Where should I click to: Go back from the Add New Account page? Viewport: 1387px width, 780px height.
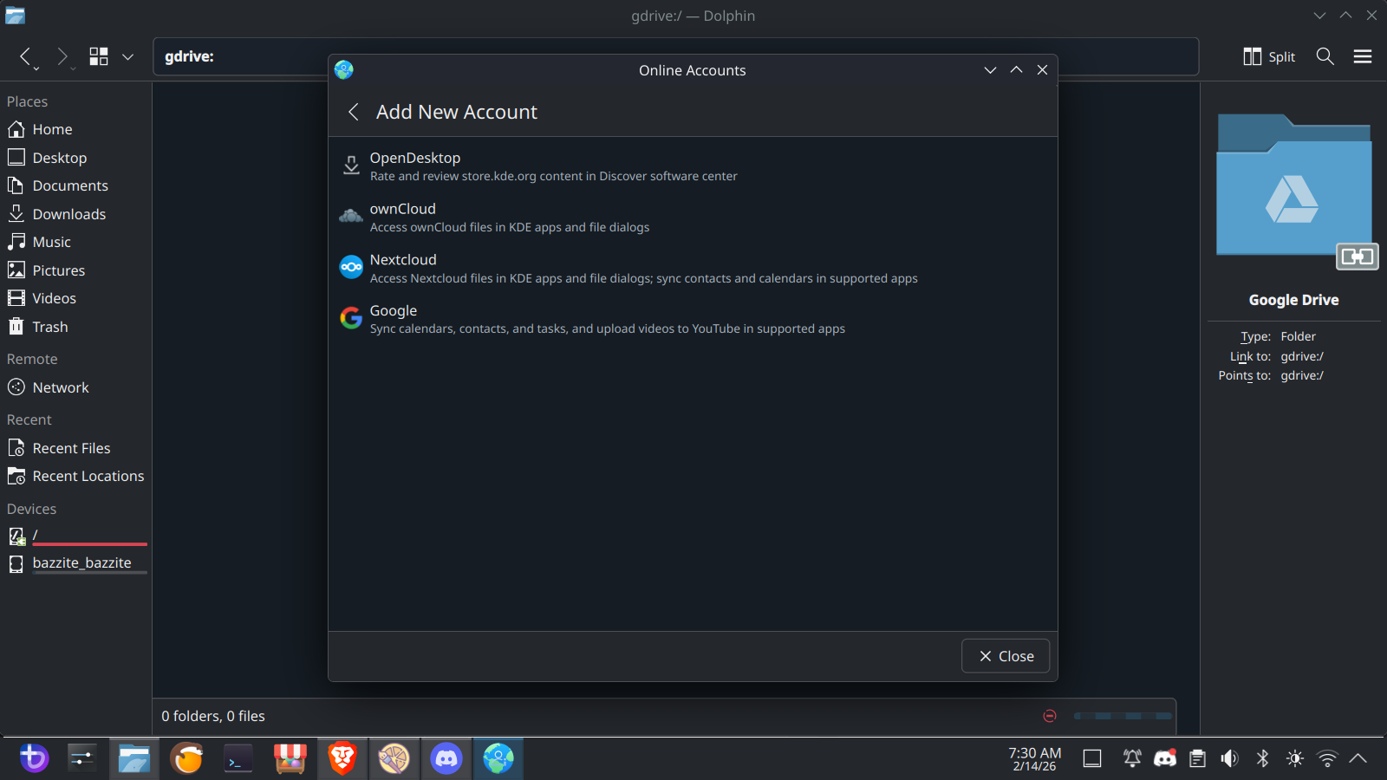point(354,112)
